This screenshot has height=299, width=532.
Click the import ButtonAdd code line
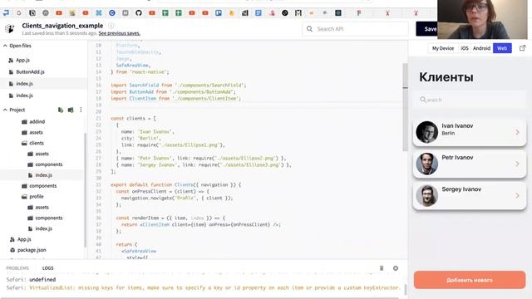click(x=173, y=92)
